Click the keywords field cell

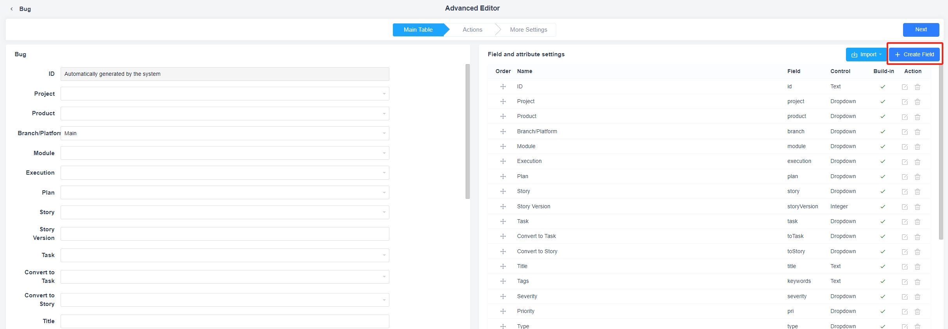tap(799, 281)
